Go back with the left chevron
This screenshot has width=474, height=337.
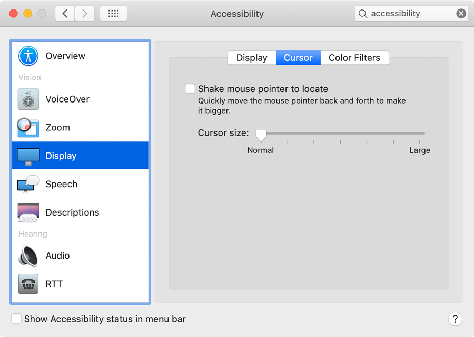pyautogui.click(x=65, y=14)
